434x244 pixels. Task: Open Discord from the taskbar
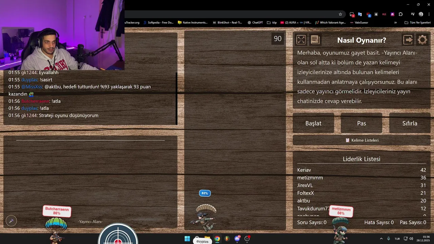coord(237,239)
